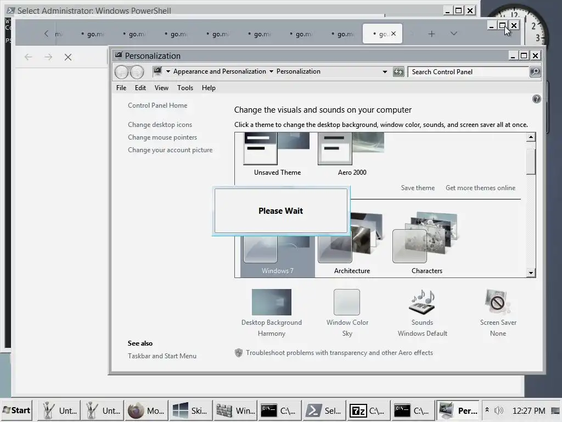Click Get more themes online link
Viewport: 562px width, 422px height.
point(480,188)
